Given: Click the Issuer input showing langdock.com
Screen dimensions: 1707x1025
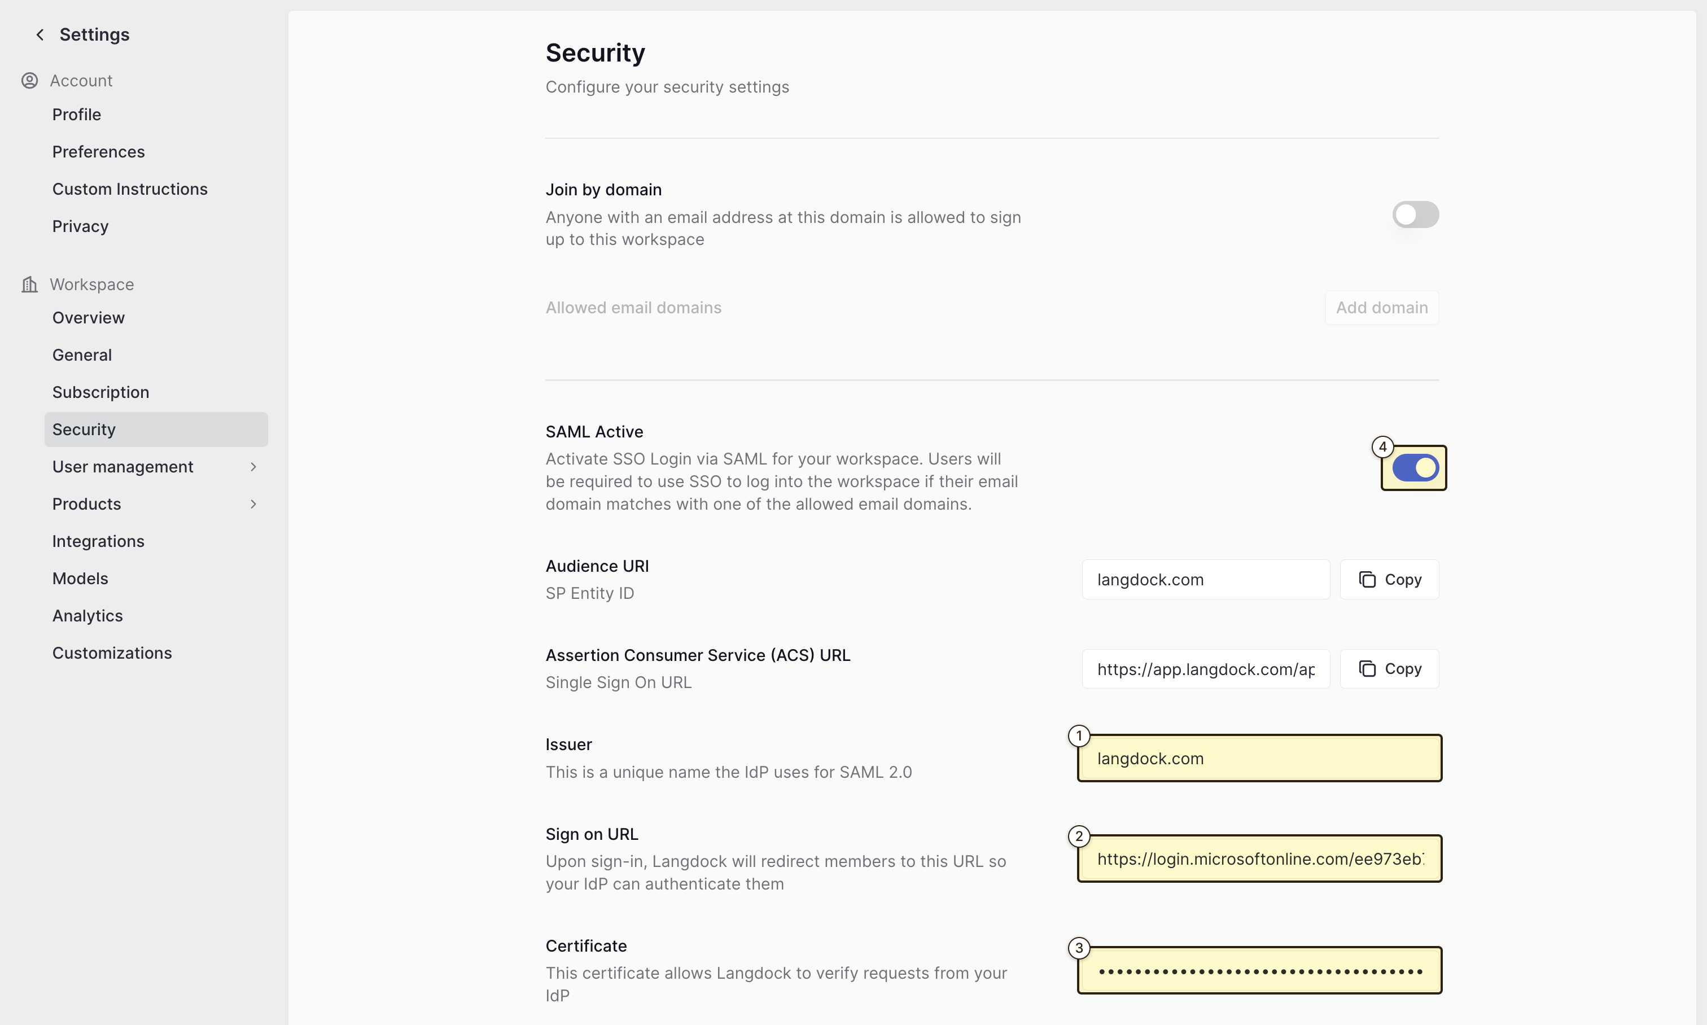Looking at the screenshot, I should 1258,757.
